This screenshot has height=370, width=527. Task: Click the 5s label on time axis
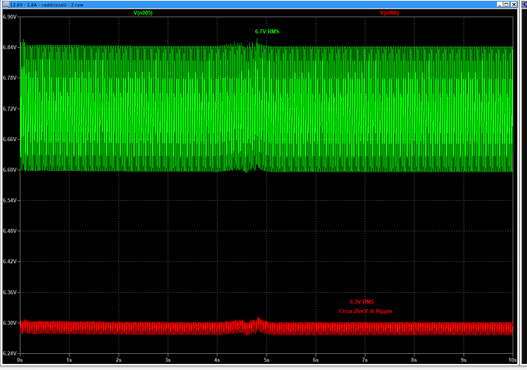pyautogui.click(x=267, y=360)
